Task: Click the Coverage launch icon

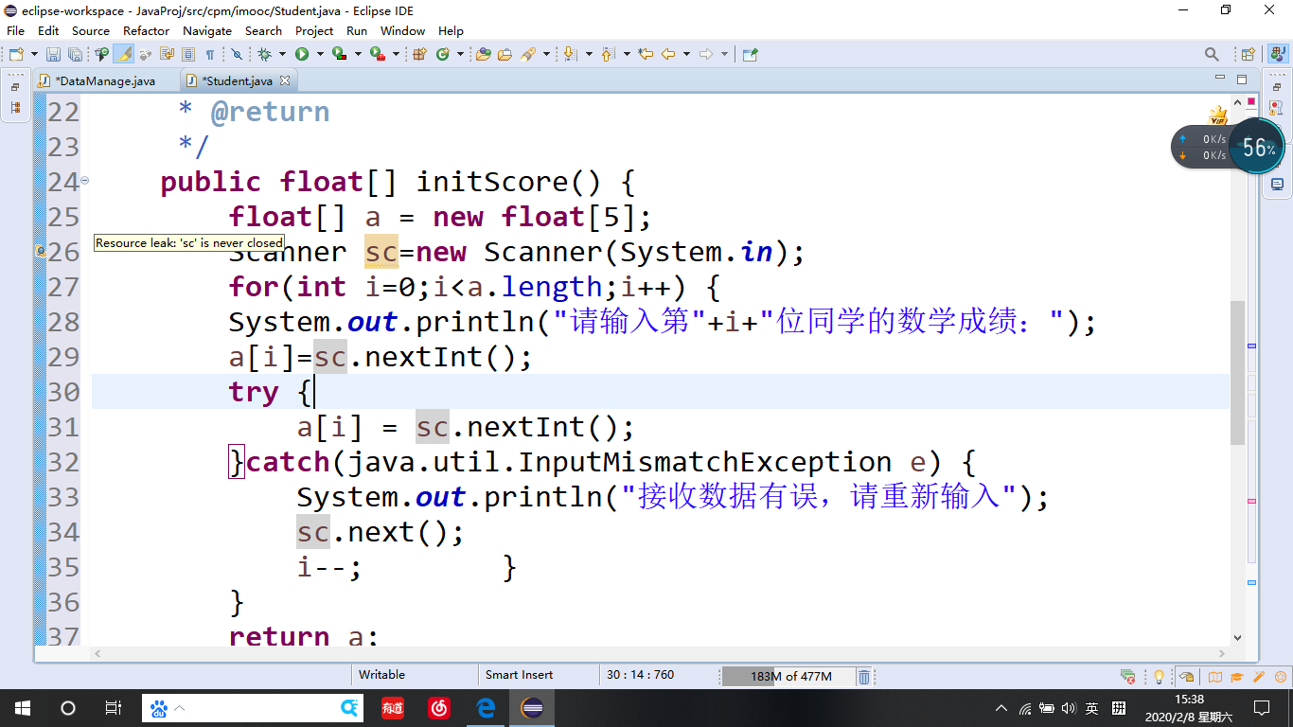Action: point(340,54)
